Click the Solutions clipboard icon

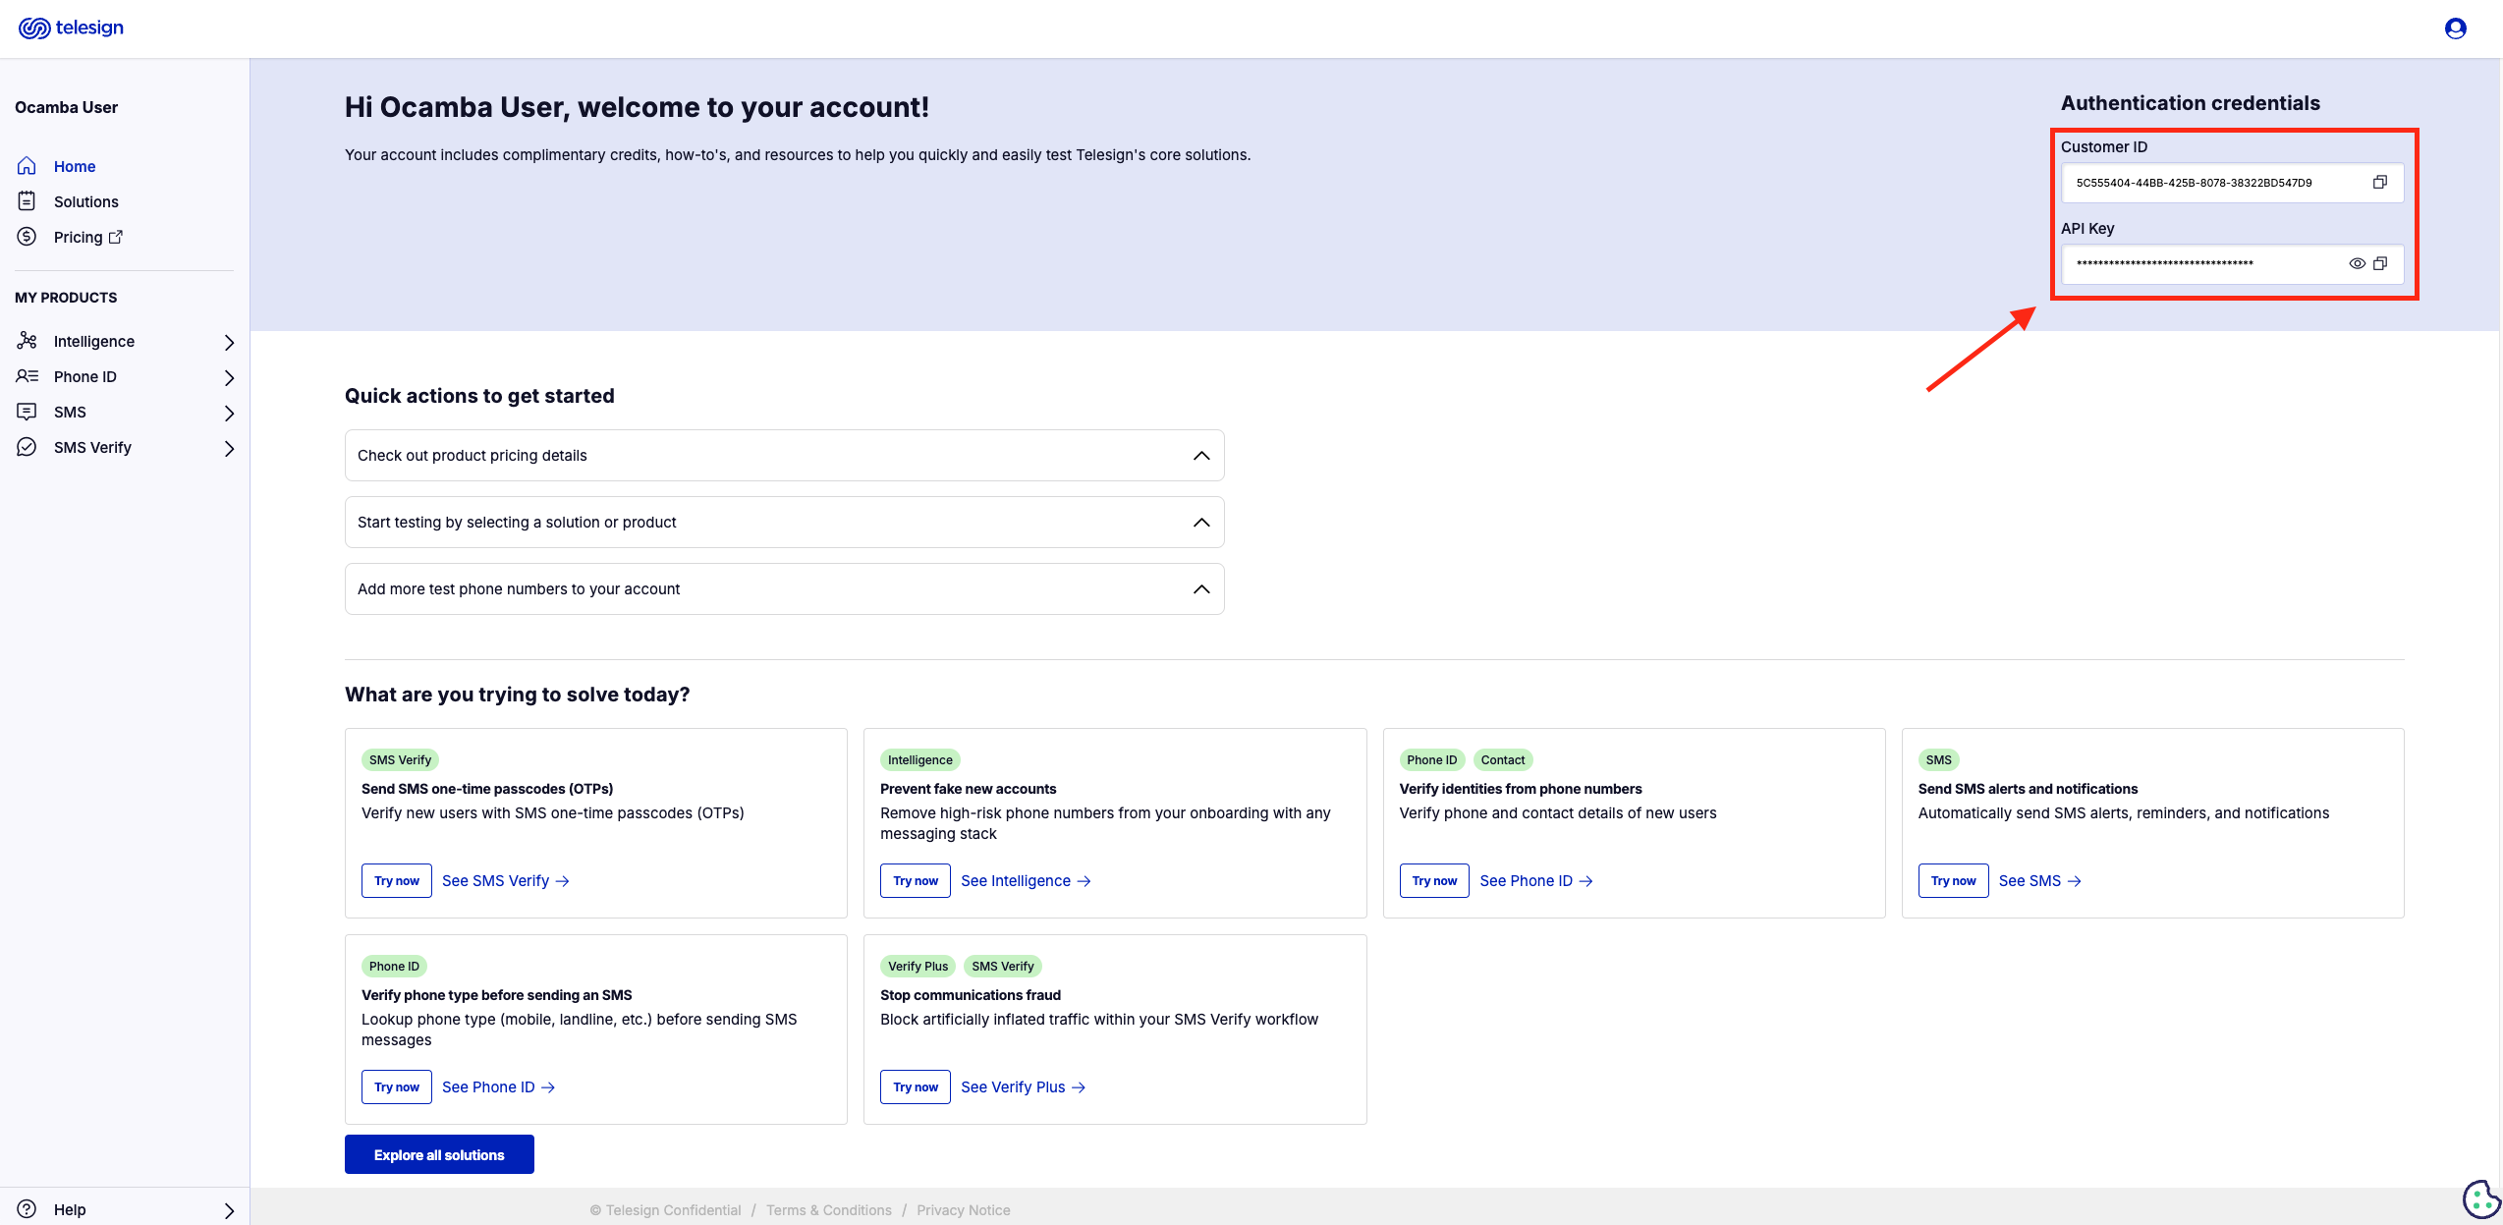pyautogui.click(x=27, y=201)
